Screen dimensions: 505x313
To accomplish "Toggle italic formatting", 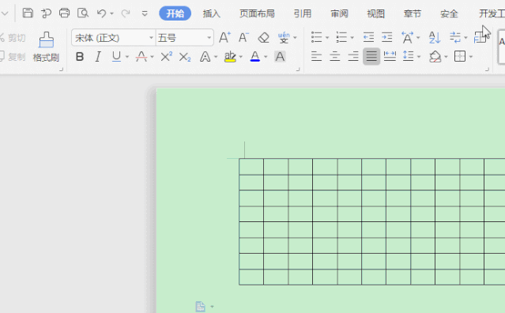I will click(x=98, y=57).
